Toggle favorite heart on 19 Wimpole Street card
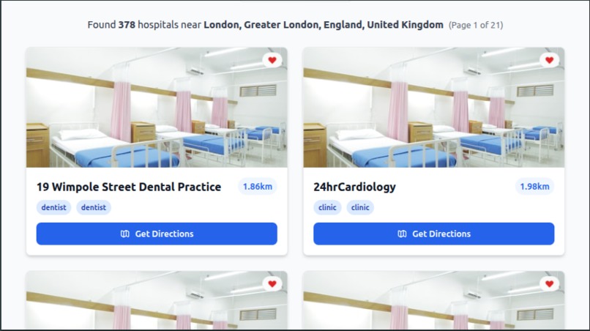This screenshot has height=331, width=590. (x=272, y=60)
